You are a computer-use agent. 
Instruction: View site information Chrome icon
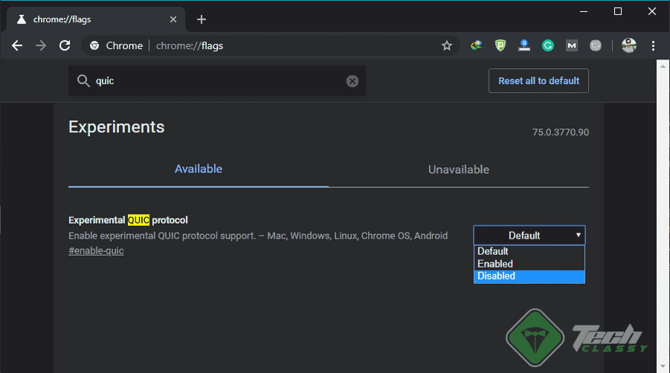94,45
